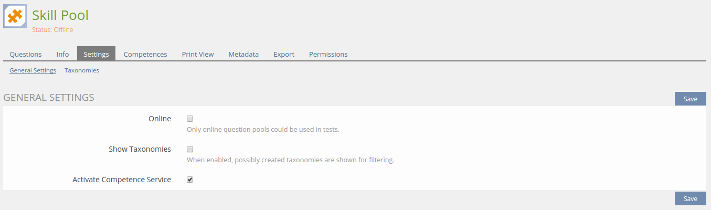The height and width of the screenshot is (210, 711).
Task: Select the General Settings sub-tab
Action: (x=33, y=70)
